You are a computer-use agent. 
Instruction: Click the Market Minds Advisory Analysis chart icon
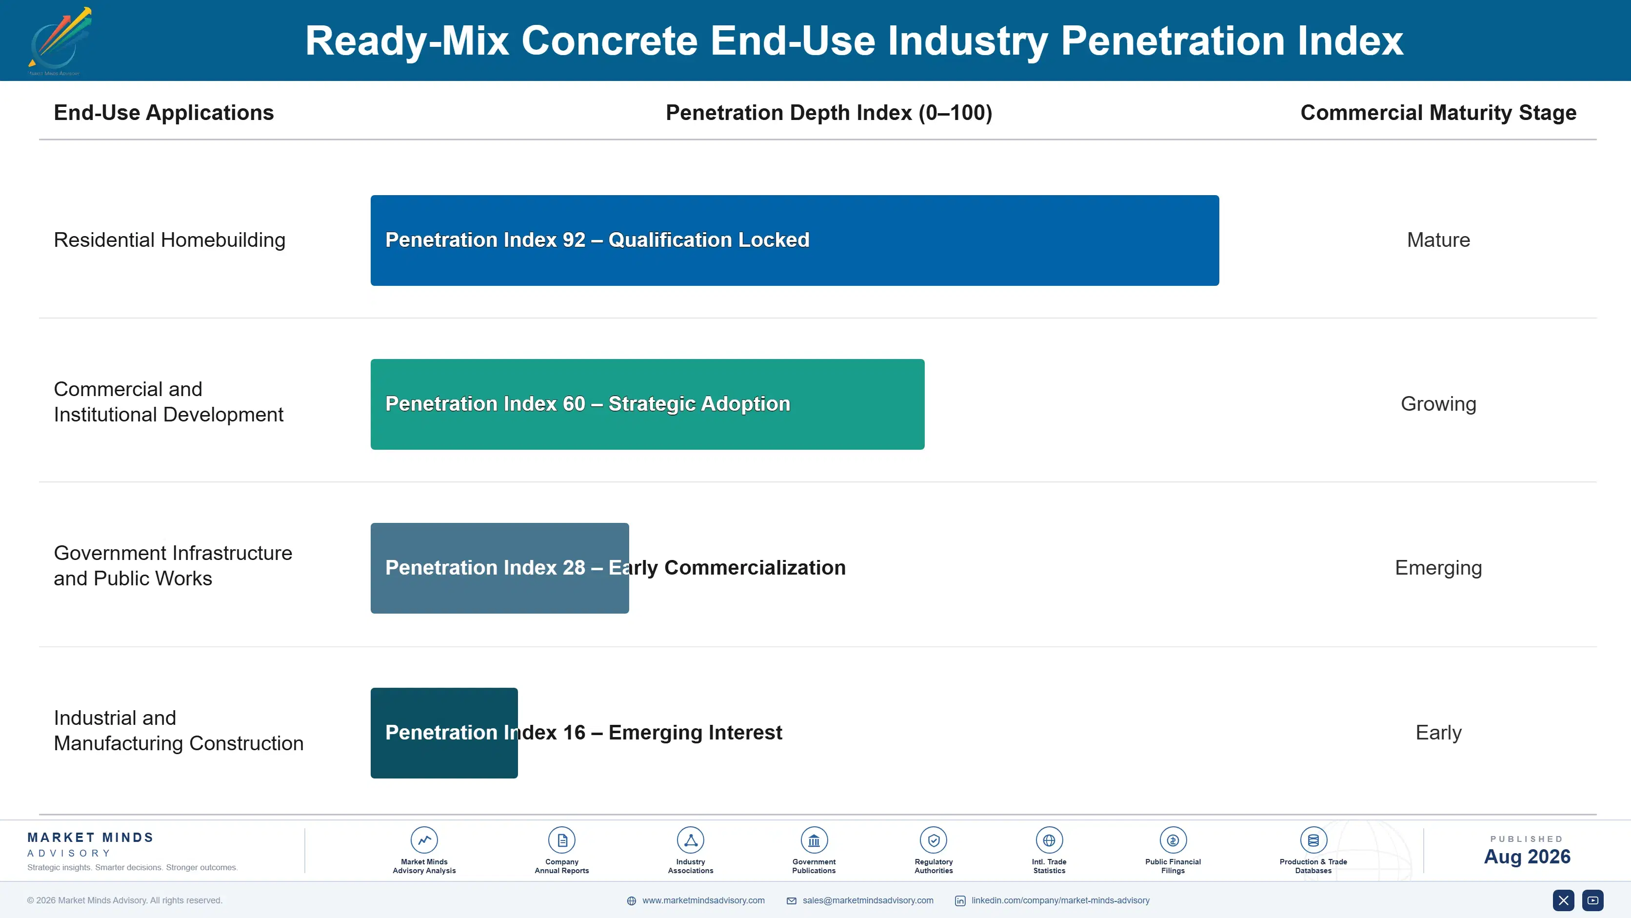(x=424, y=840)
